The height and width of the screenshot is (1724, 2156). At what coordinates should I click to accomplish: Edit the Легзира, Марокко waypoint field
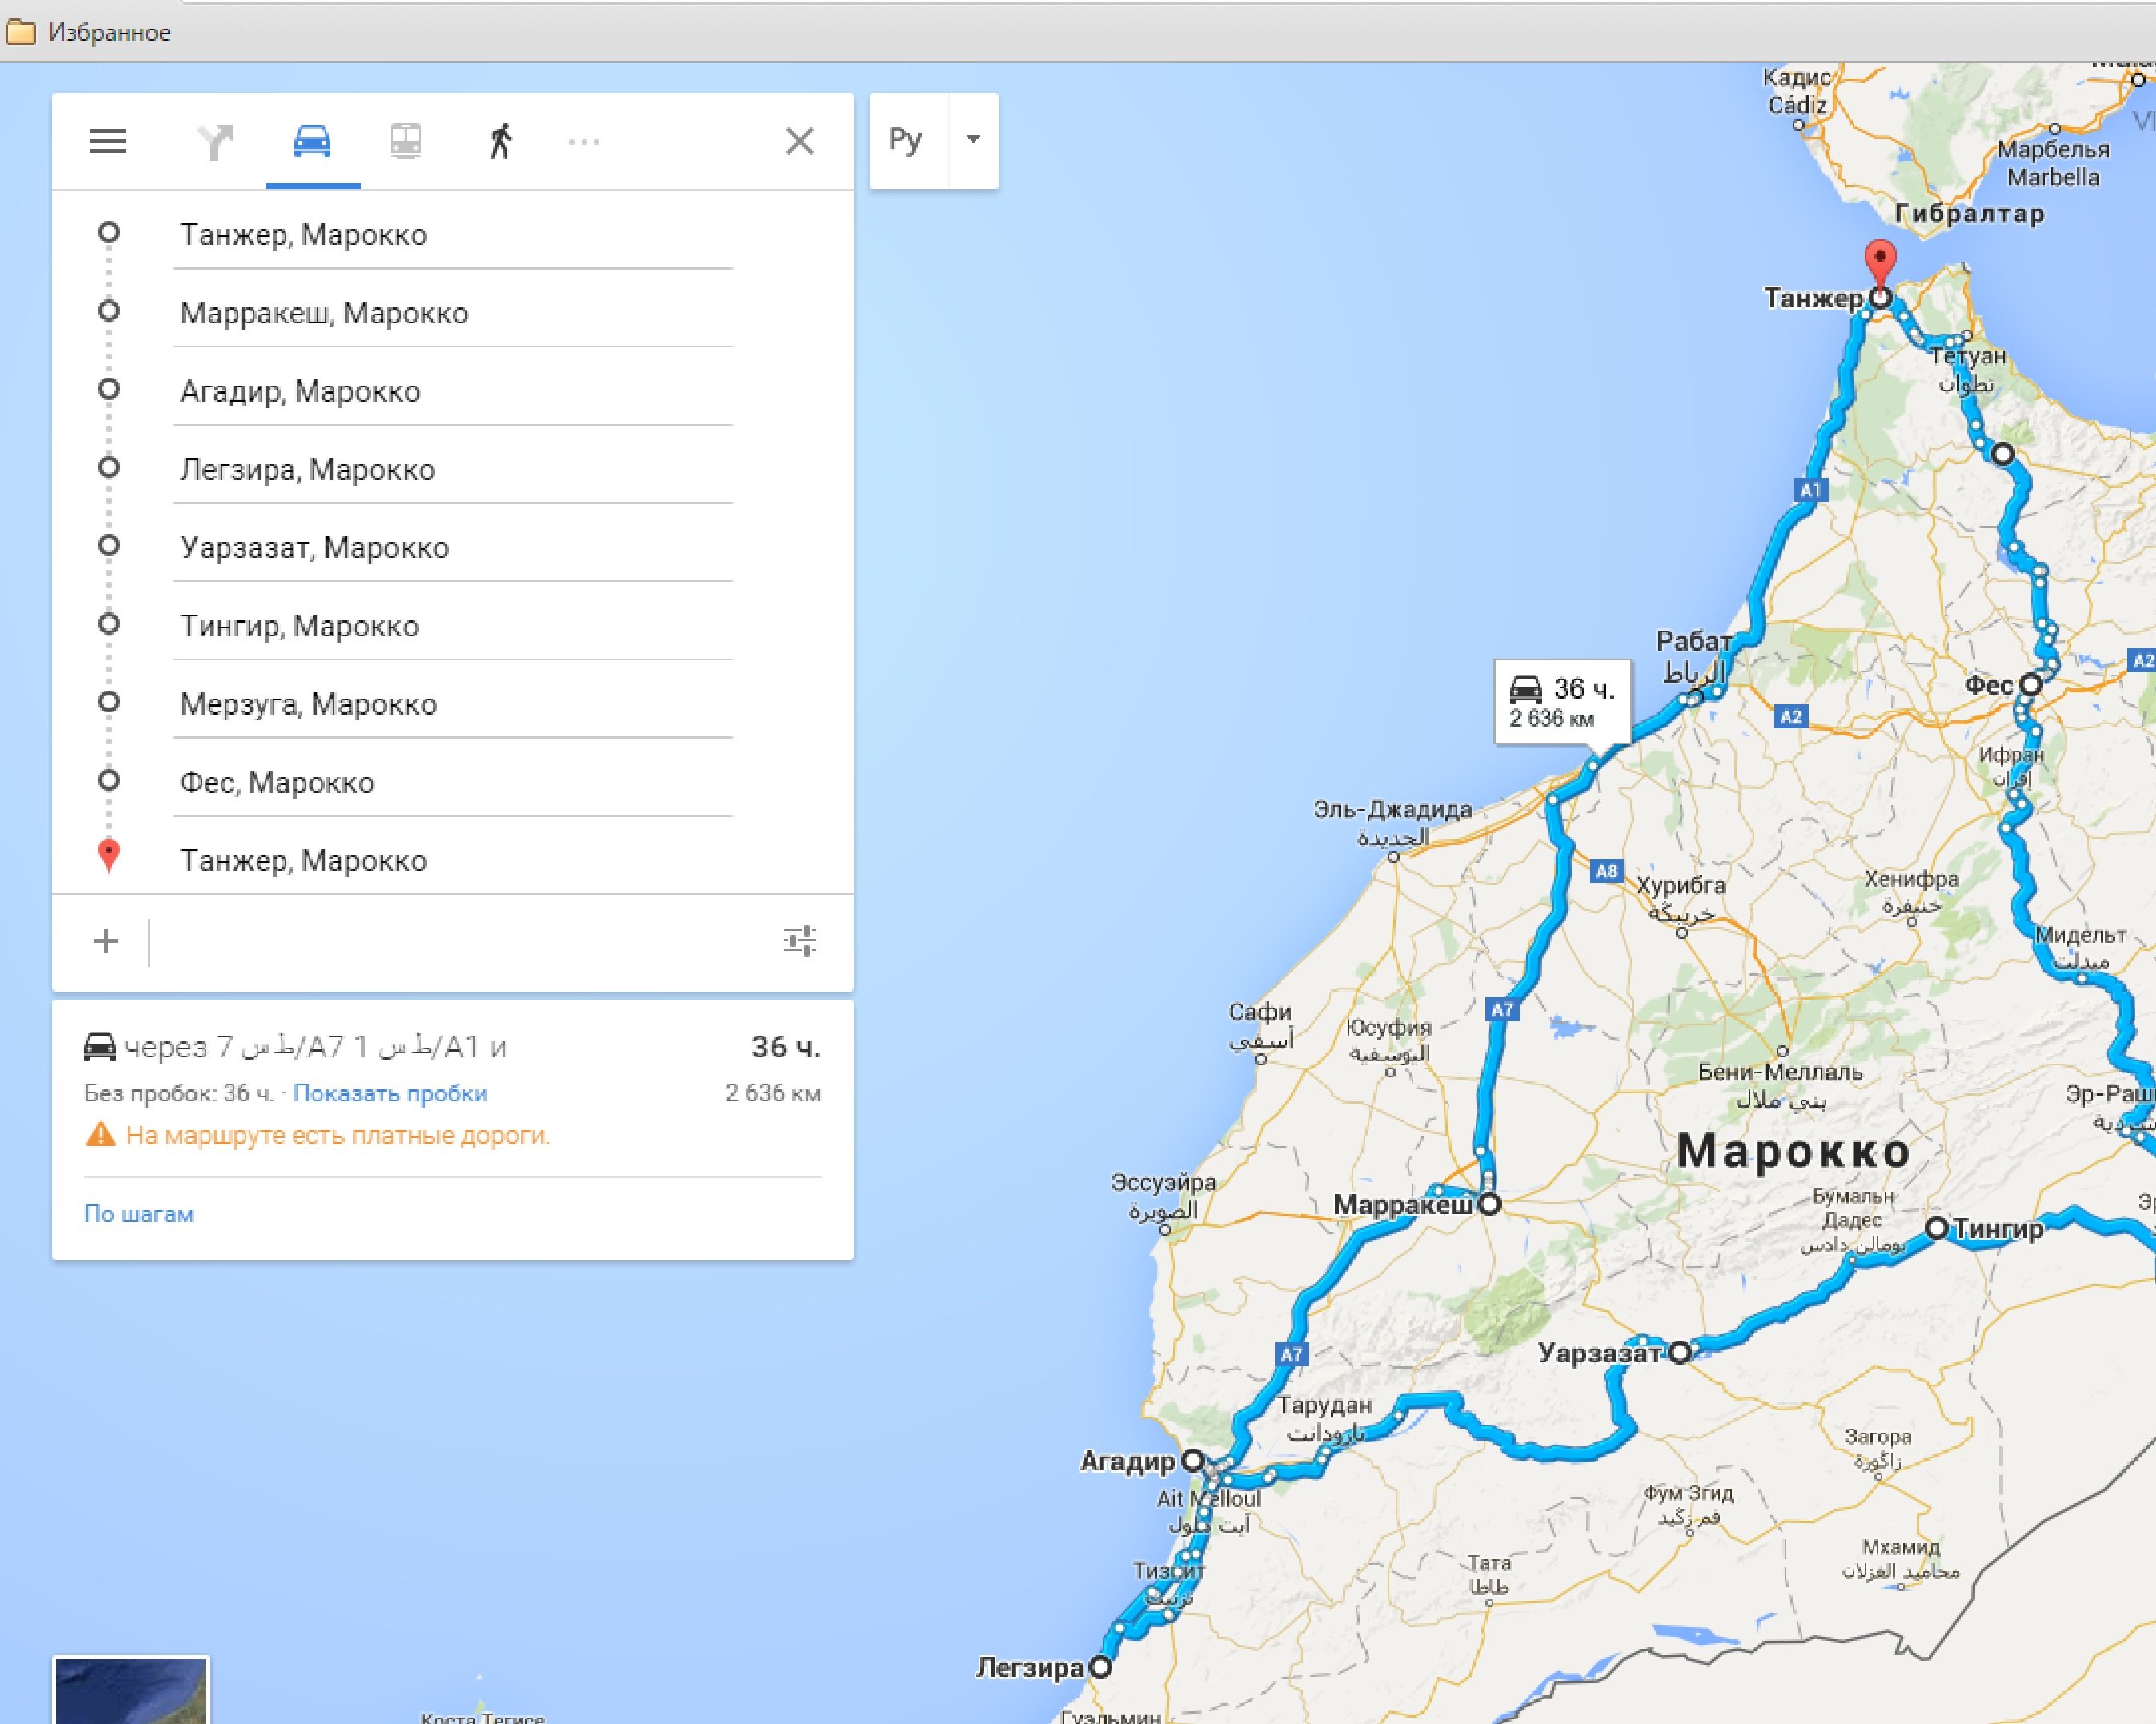(453, 470)
